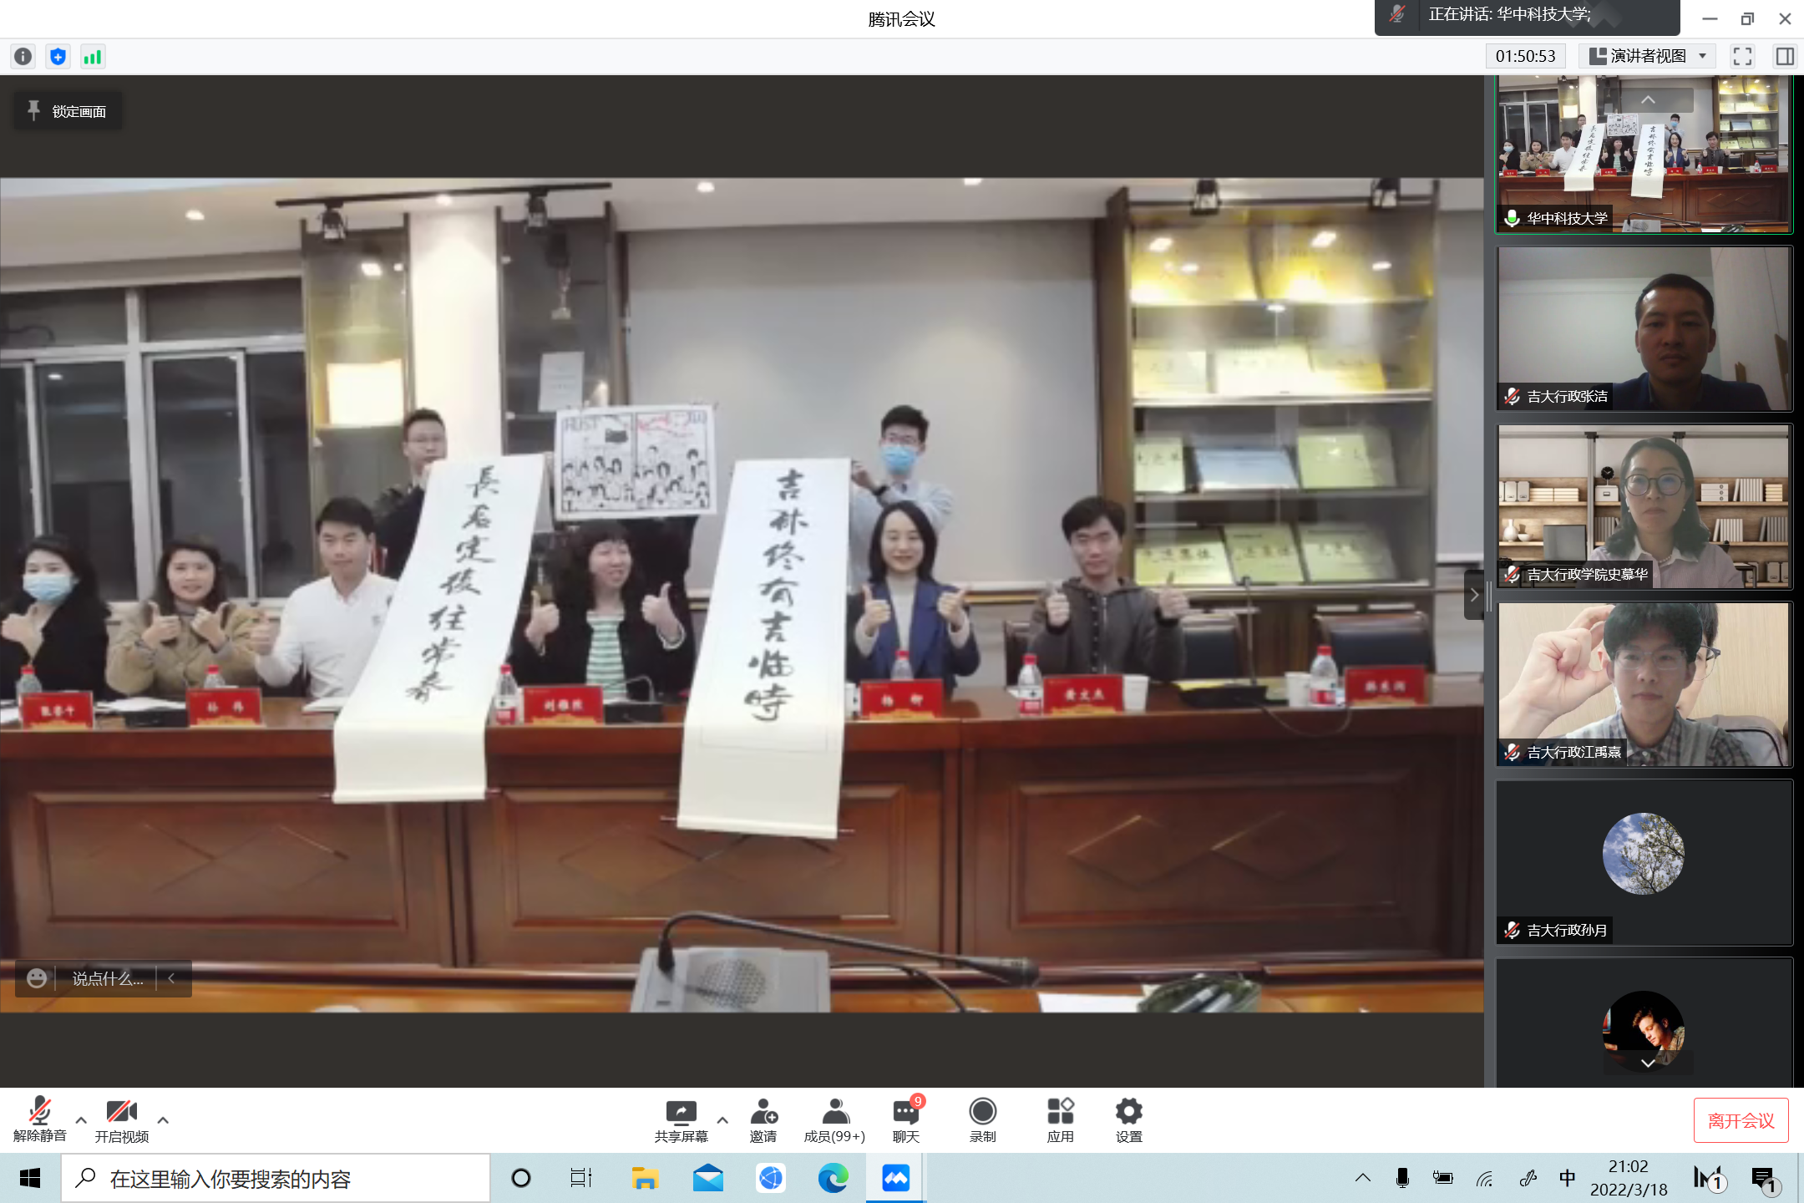Click the 锁定画面 pin button
Viewport: 1804px width, 1203px height.
[68, 111]
